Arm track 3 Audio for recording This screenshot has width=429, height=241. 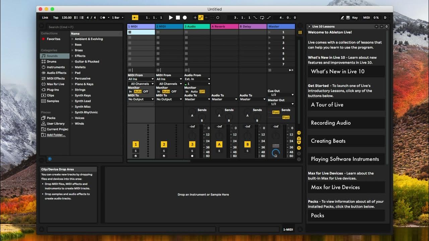coord(192,156)
